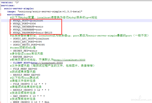This screenshot has height=103, width=152.
Task: Click the FILE_KEEP_DAY=60 line
Action: click(24, 69)
